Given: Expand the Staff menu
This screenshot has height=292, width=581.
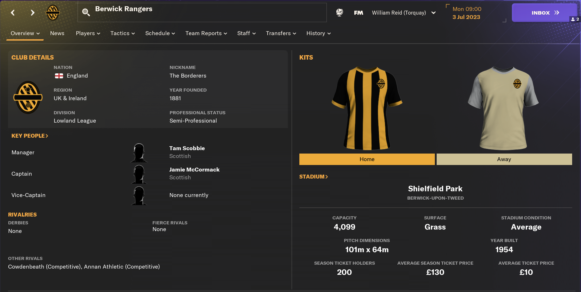Looking at the screenshot, I should [x=246, y=33].
